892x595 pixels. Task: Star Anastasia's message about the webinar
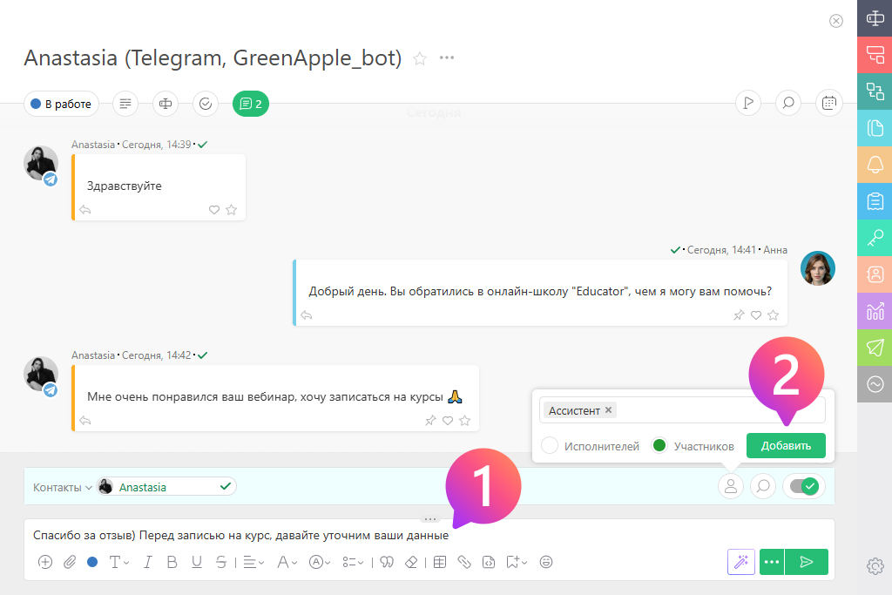click(x=464, y=421)
